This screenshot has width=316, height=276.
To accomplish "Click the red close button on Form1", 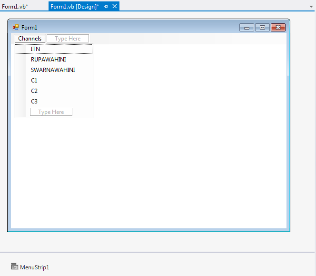I will (278, 28).
